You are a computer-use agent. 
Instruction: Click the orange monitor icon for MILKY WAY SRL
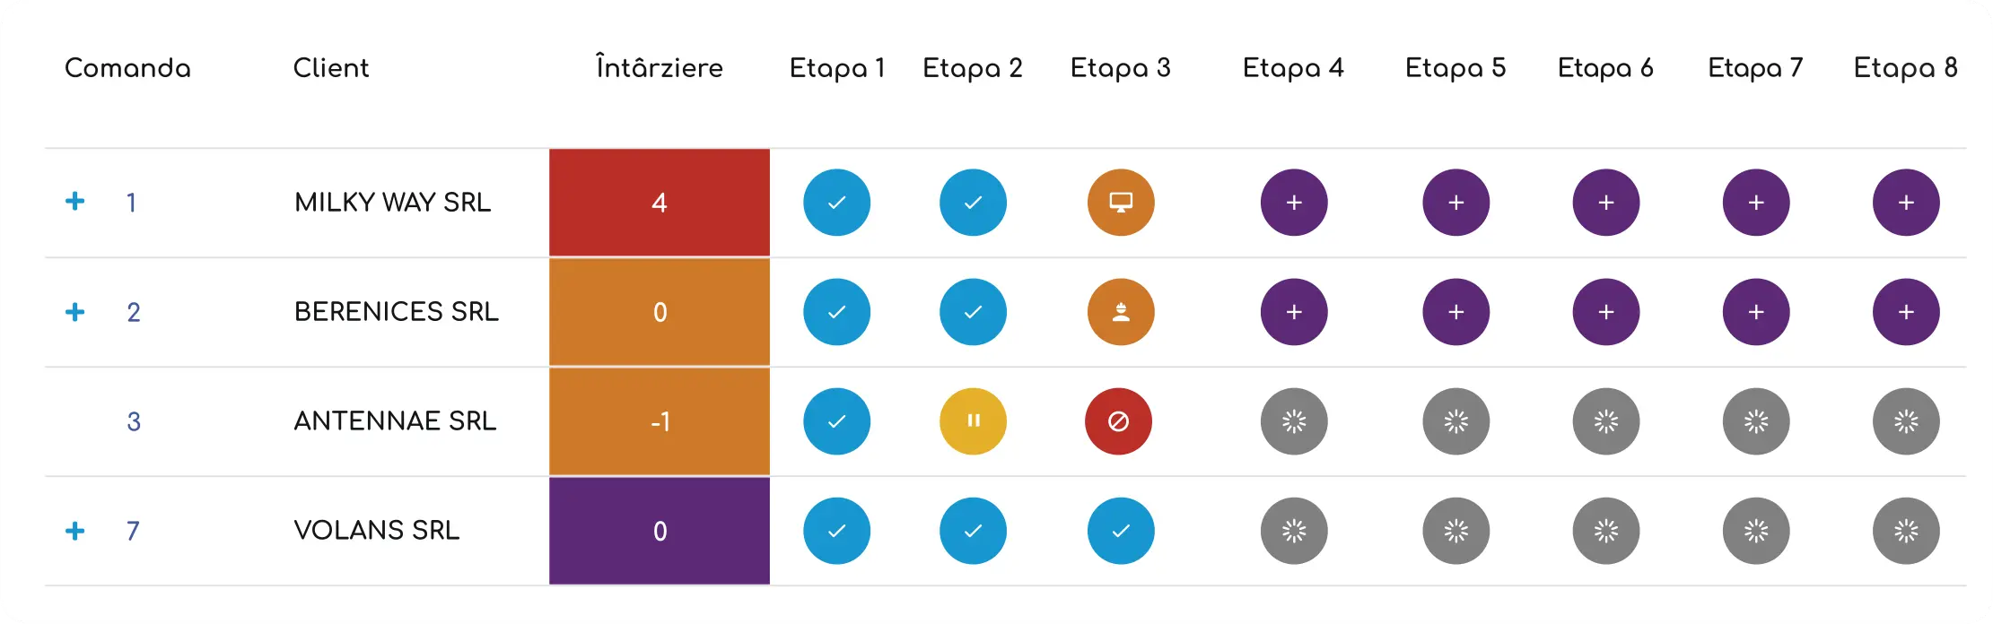tap(1121, 203)
